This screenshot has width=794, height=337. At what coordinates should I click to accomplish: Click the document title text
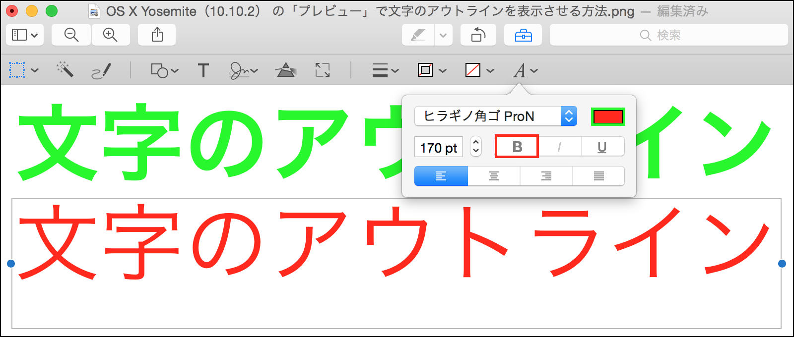coord(370,11)
